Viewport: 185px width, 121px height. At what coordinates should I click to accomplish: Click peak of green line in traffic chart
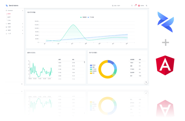click(73, 25)
